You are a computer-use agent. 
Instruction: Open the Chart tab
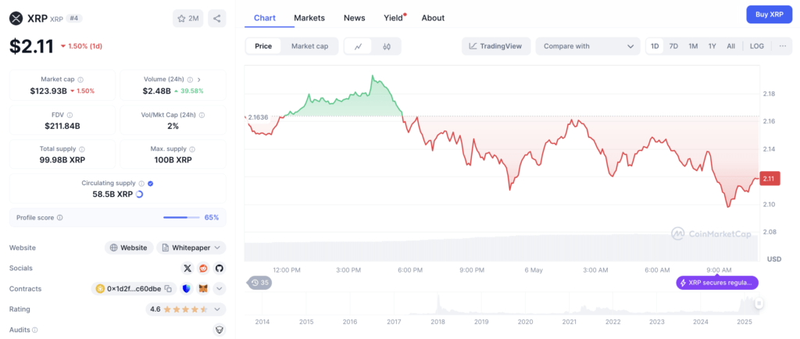tap(265, 18)
